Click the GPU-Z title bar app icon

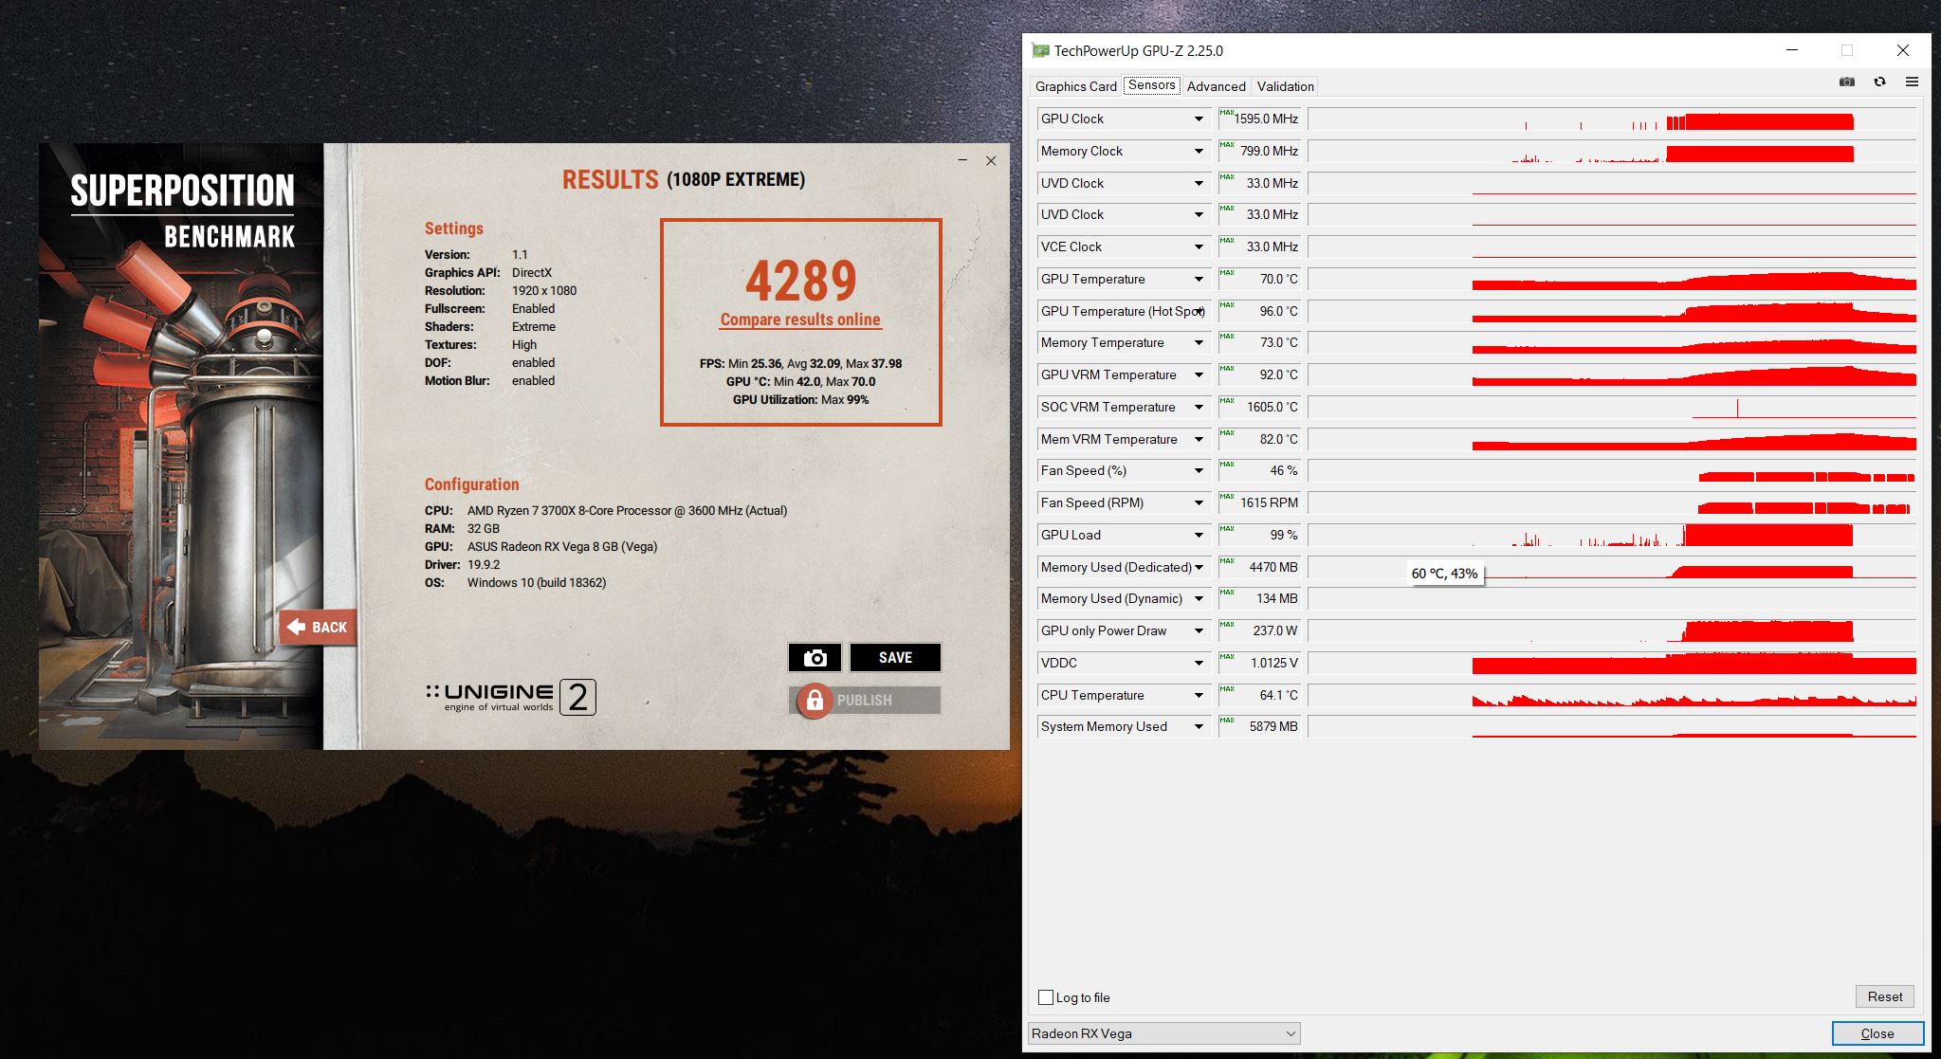(x=1041, y=51)
